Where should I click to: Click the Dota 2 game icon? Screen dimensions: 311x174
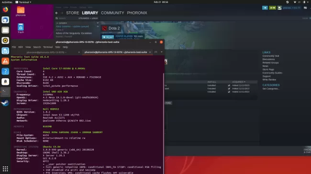pyautogui.click(x=104, y=28)
